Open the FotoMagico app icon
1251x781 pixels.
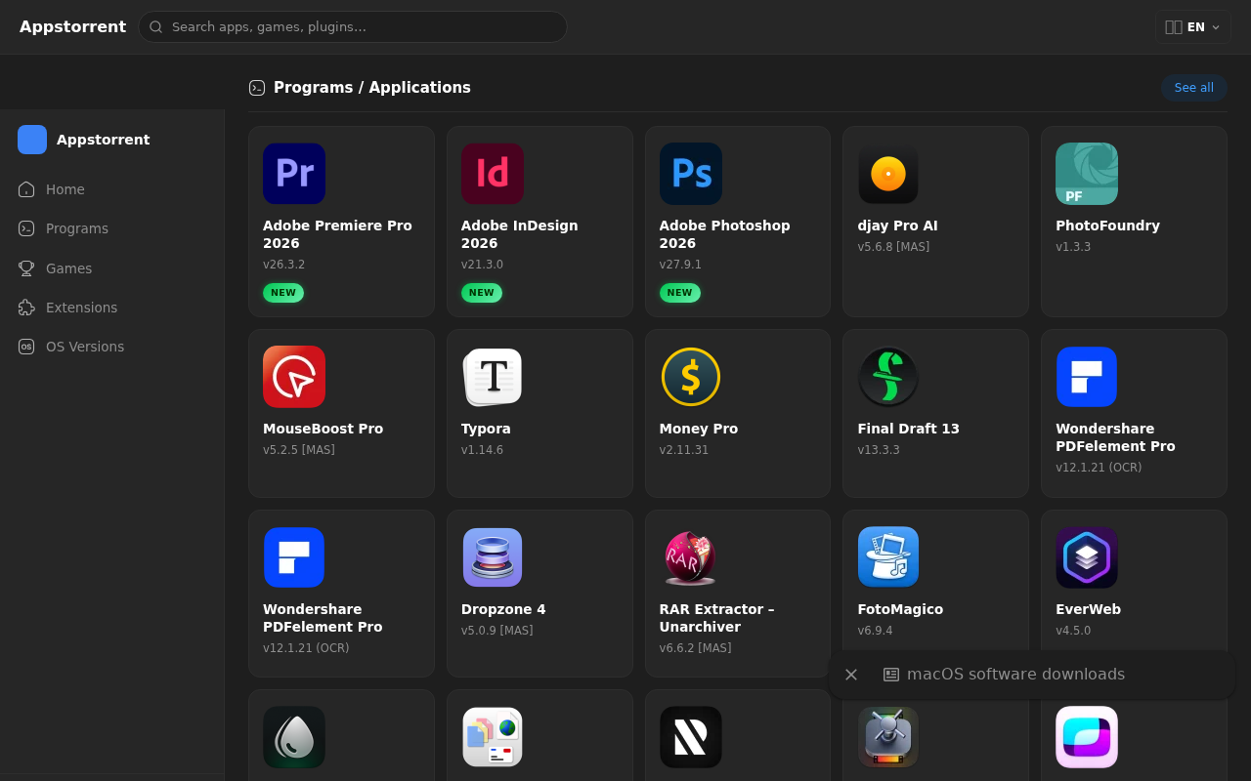[x=888, y=557]
